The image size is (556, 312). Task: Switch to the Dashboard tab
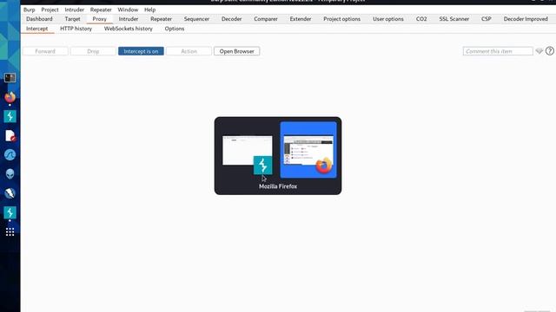[x=39, y=19]
